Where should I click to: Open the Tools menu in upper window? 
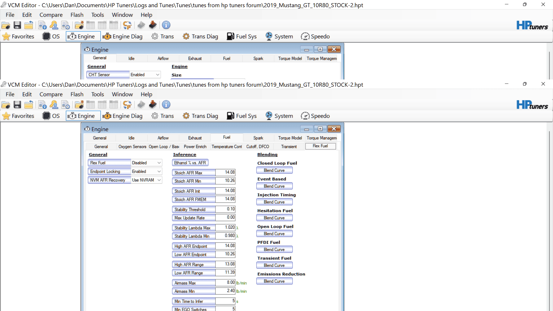click(98, 15)
